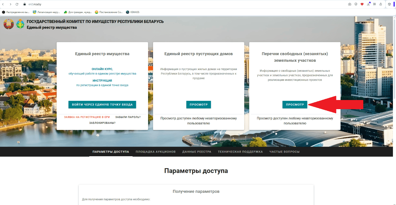Switch to the 'ПЛОЩАДКА АУКЦИОНОВ' tab

coord(156,152)
